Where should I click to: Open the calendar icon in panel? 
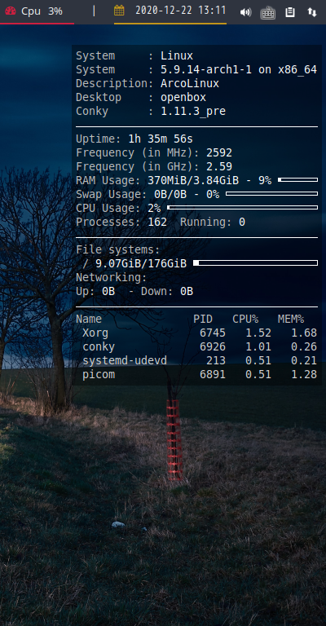[x=119, y=11]
